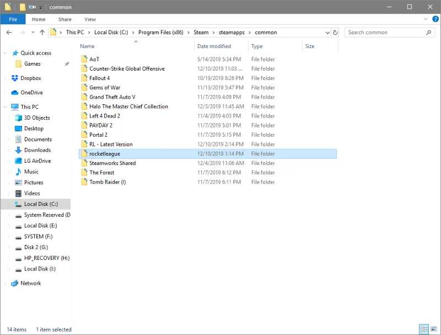Image resolution: width=441 pixels, height=335 pixels.
Task: Open LG AirDrive in sidebar
Action: coord(37,161)
